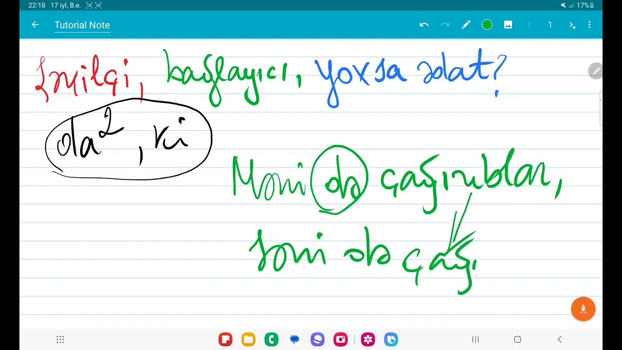Image resolution: width=622 pixels, height=350 pixels.
Task: Rename the note by tapping Tutorial Note title
Action: click(x=82, y=25)
